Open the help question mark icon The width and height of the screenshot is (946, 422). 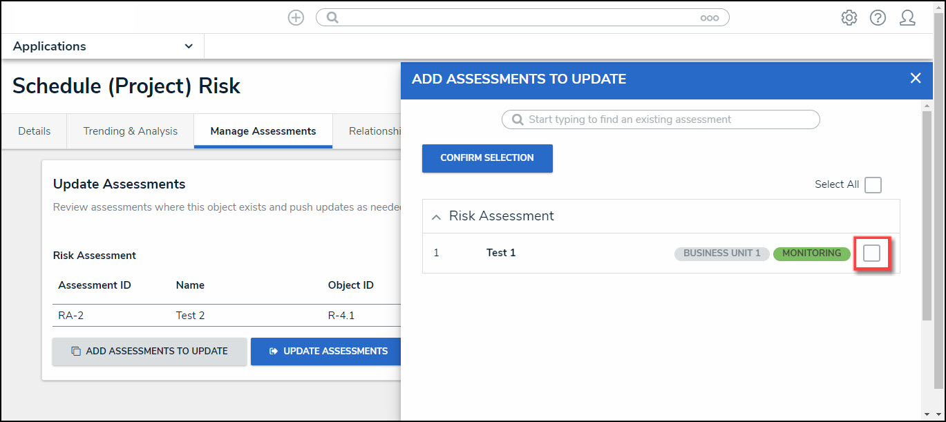pos(878,18)
